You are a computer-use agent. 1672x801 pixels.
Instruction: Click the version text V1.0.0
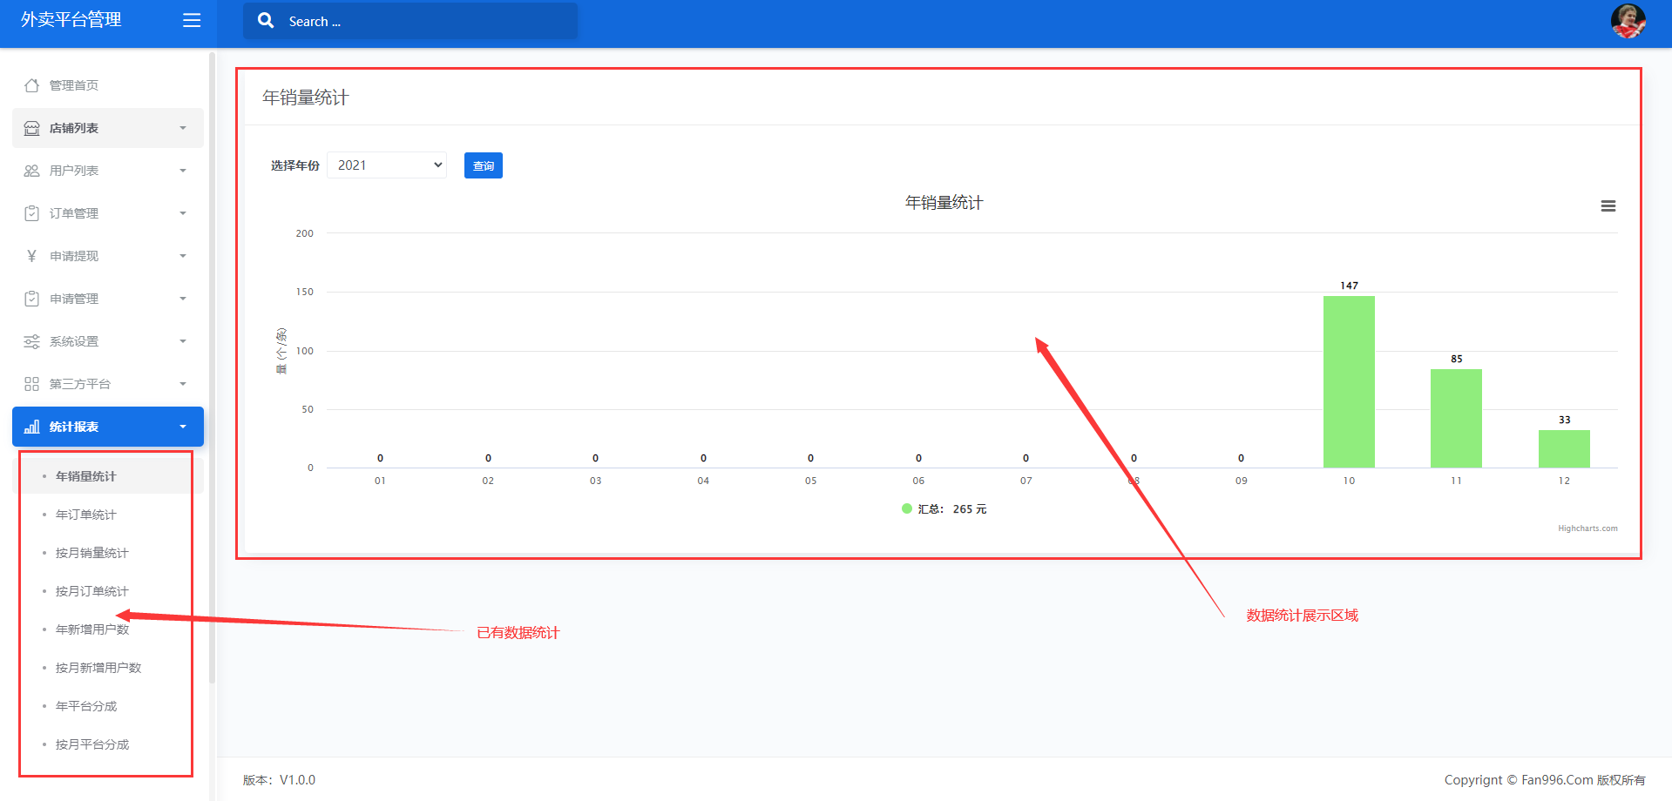[x=297, y=780]
